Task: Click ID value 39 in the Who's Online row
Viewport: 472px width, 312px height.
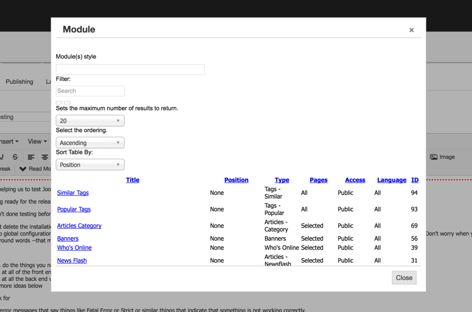Action: (x=414, y=247)
